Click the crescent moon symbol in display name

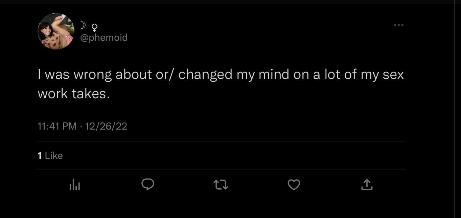[x=83, y=25]
